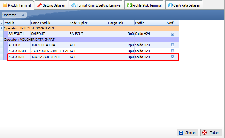Click Rp0 price in ACT2GB30H row
Image resolution: width=225 pixels, height=138 pixels.
pos(121,51)
